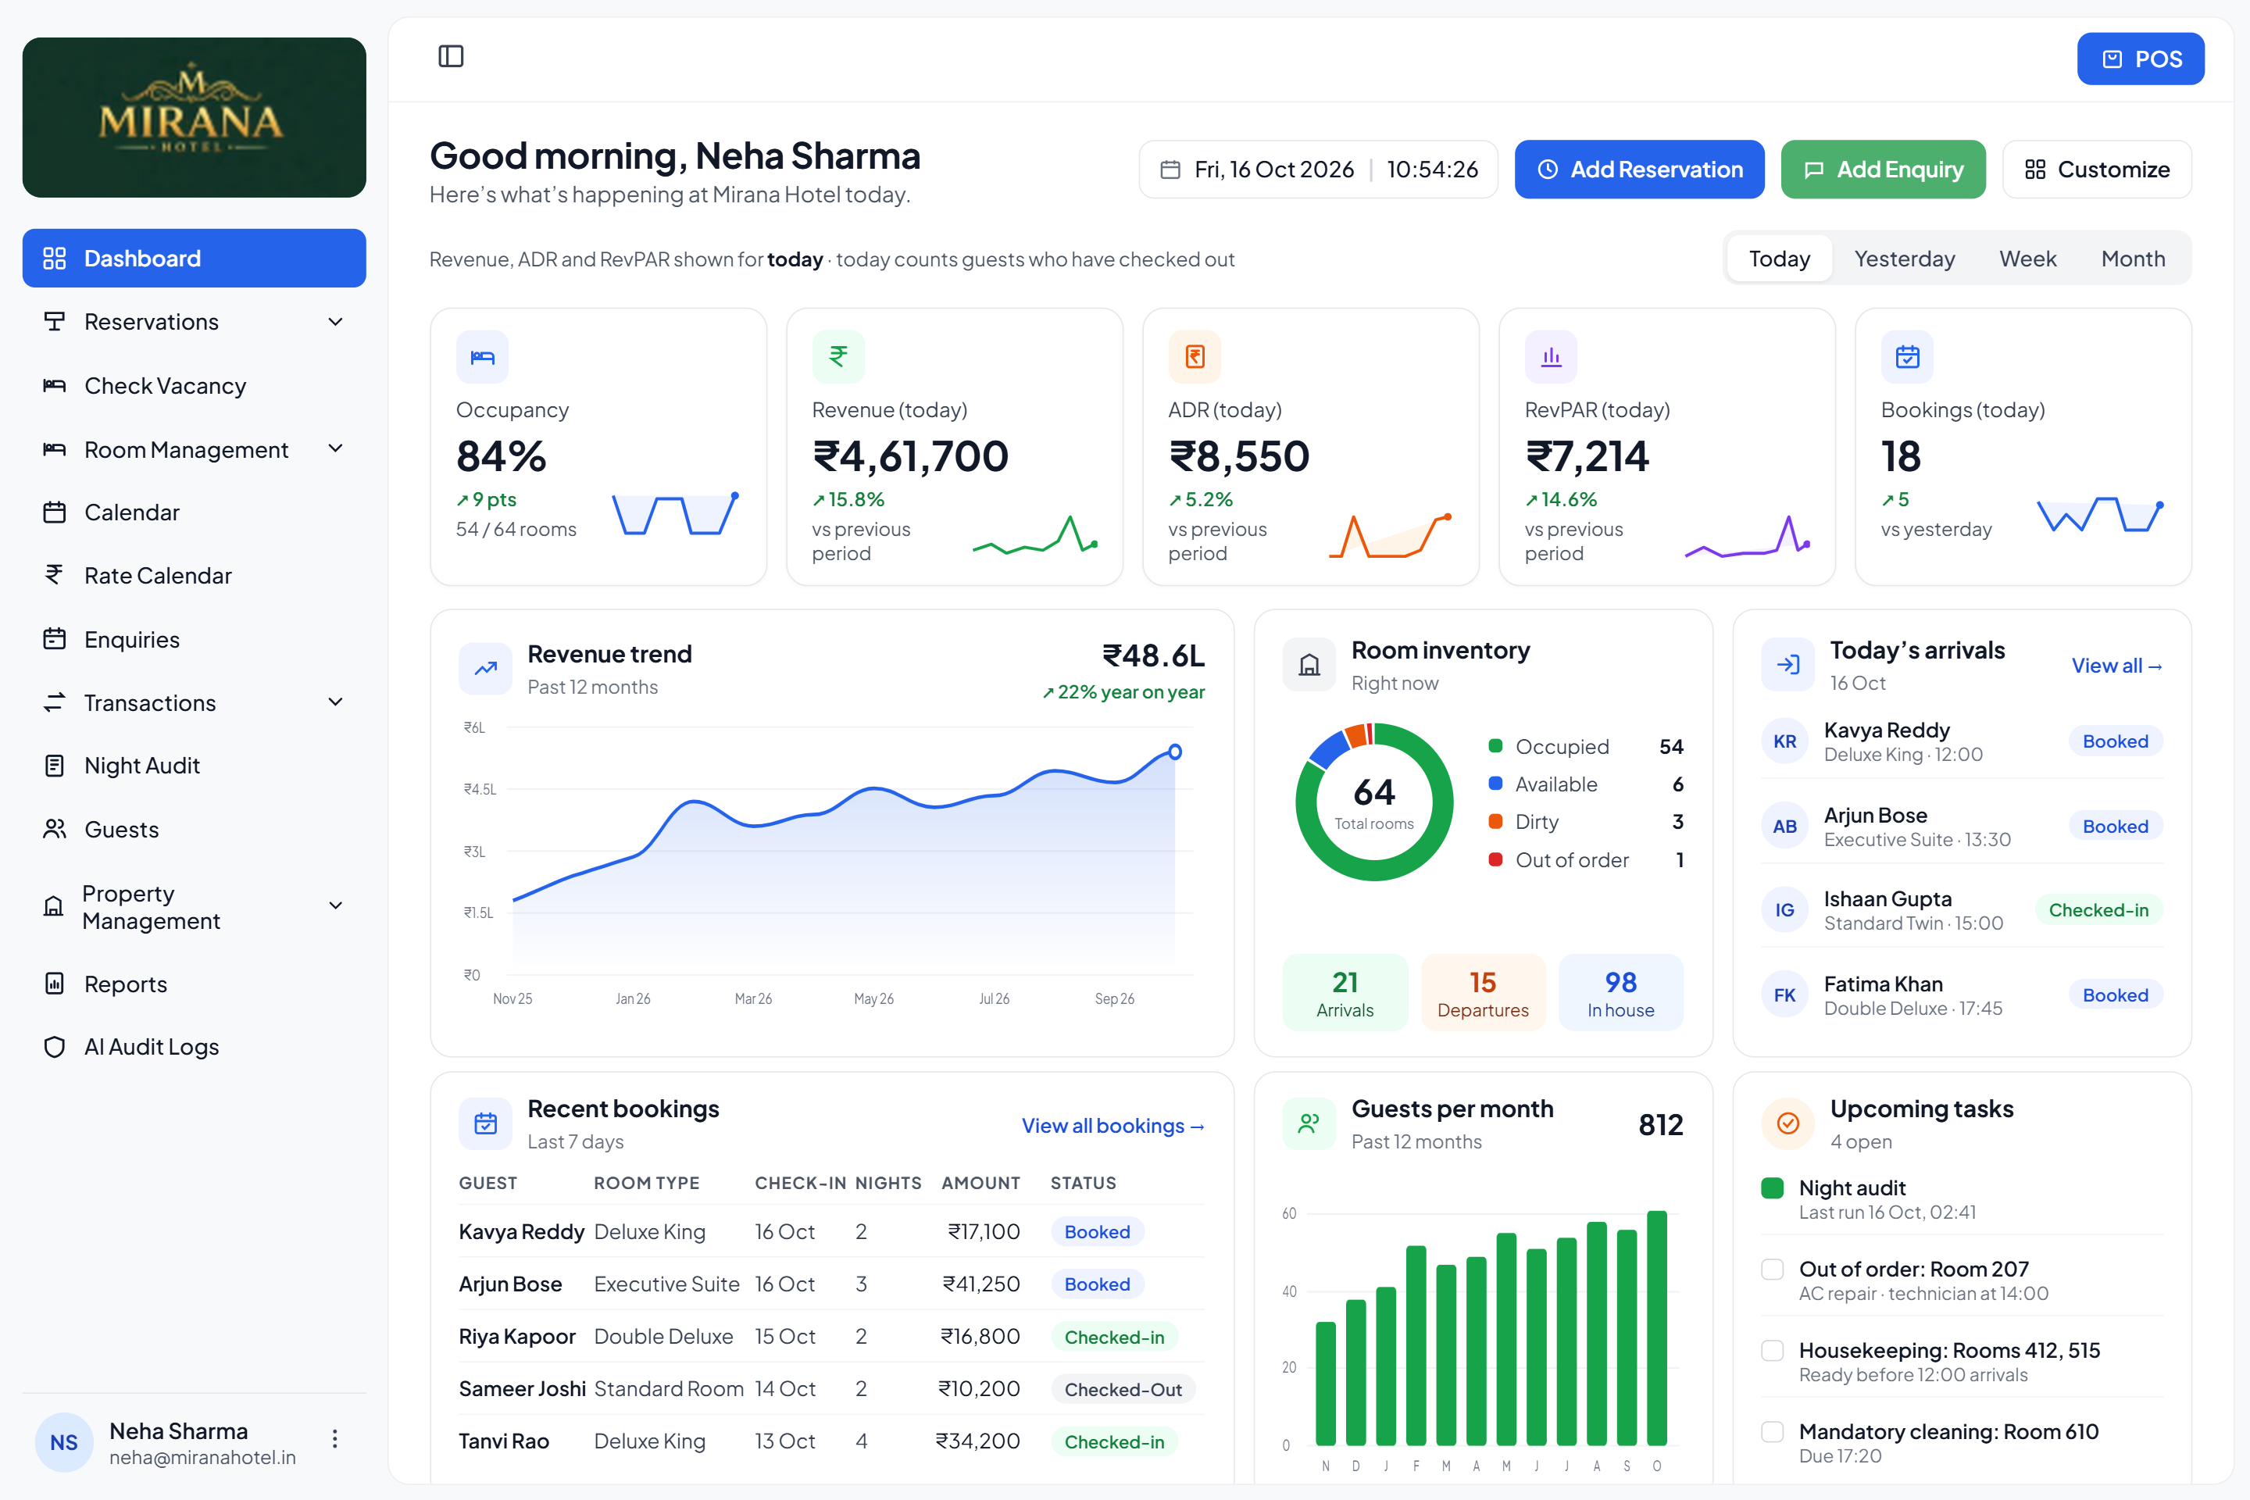Click the Room inventory building icon

click(1309, 665)
